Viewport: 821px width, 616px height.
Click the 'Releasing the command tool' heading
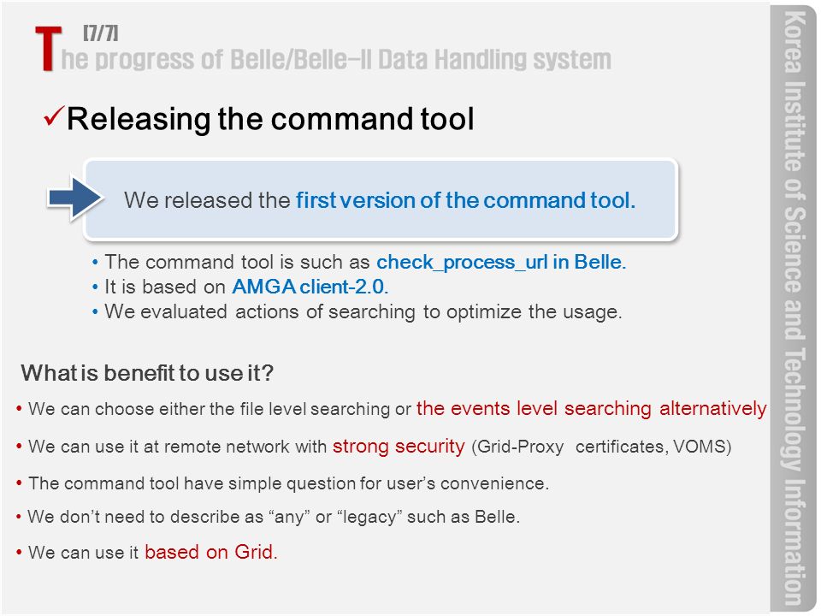pyautogui.click(x=270, y=119)
